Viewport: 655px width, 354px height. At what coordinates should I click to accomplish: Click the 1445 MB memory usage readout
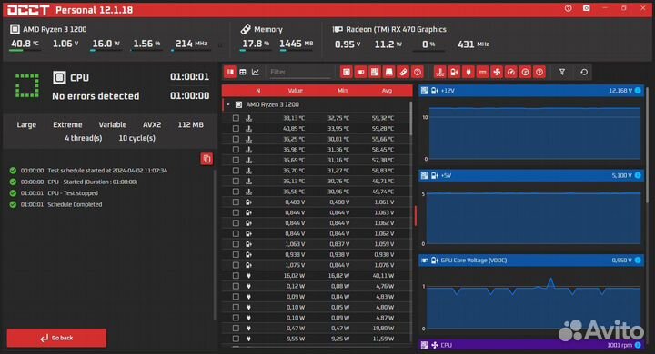click(x=296, y=44)
